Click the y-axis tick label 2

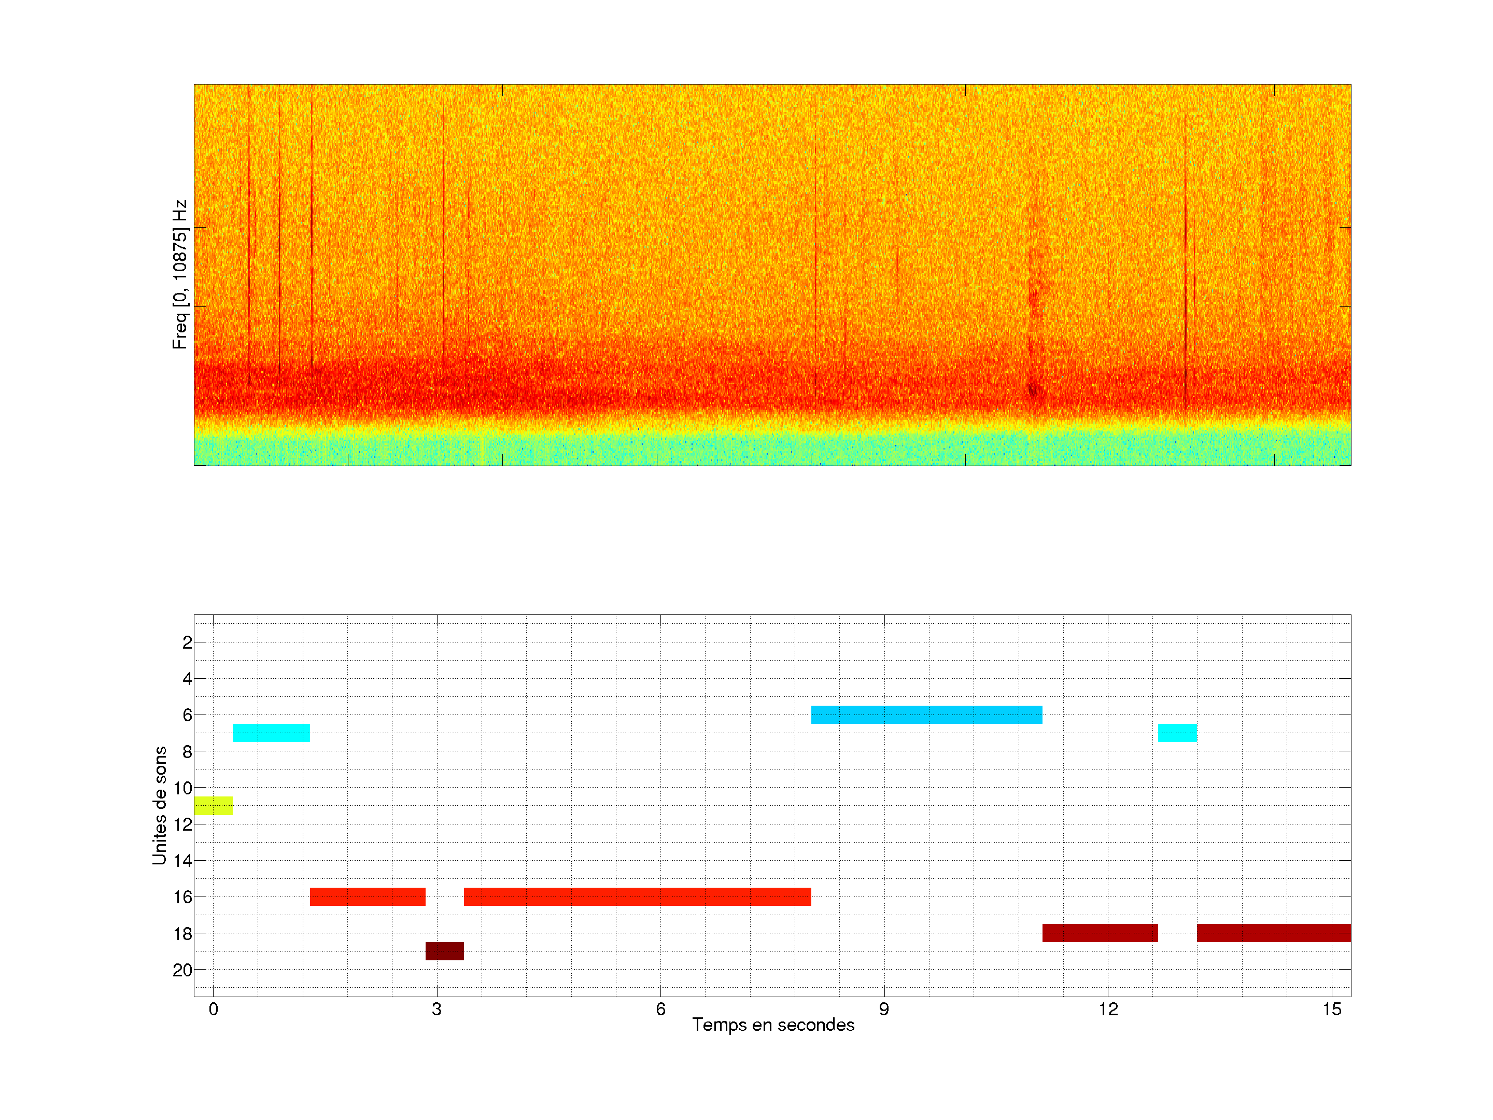pyautogui.click(x=187, y=642)
